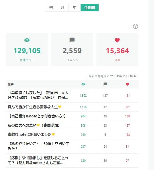
Task: Click the view count 805
Action: [83, 126]
